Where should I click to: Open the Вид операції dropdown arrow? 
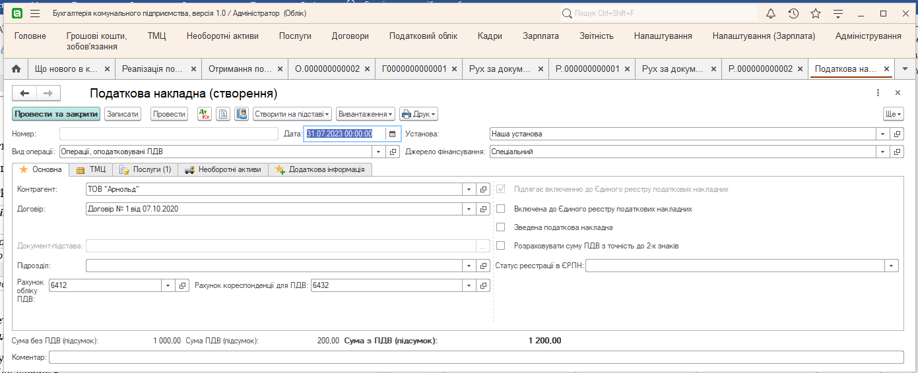(x=378, y=152)
